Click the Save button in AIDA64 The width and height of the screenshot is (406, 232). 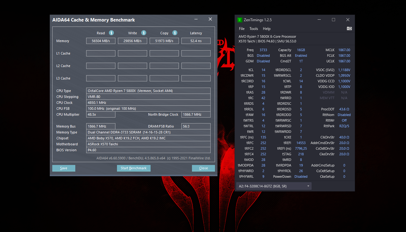(x=64, y=168)
